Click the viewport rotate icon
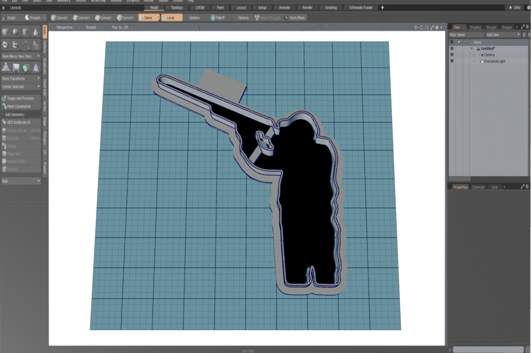531x353 pixels. 421,27
